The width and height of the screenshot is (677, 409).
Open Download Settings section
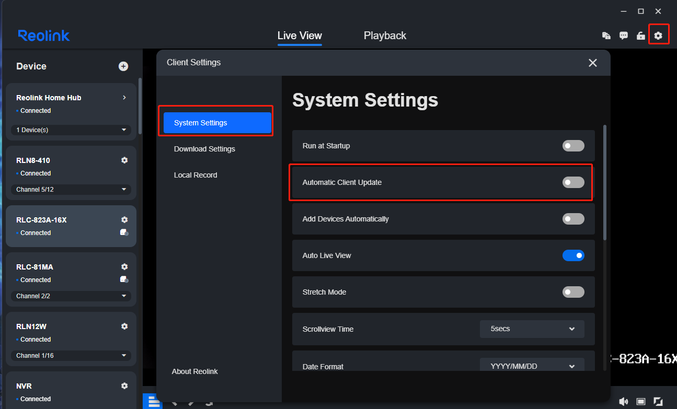point(204,149)
